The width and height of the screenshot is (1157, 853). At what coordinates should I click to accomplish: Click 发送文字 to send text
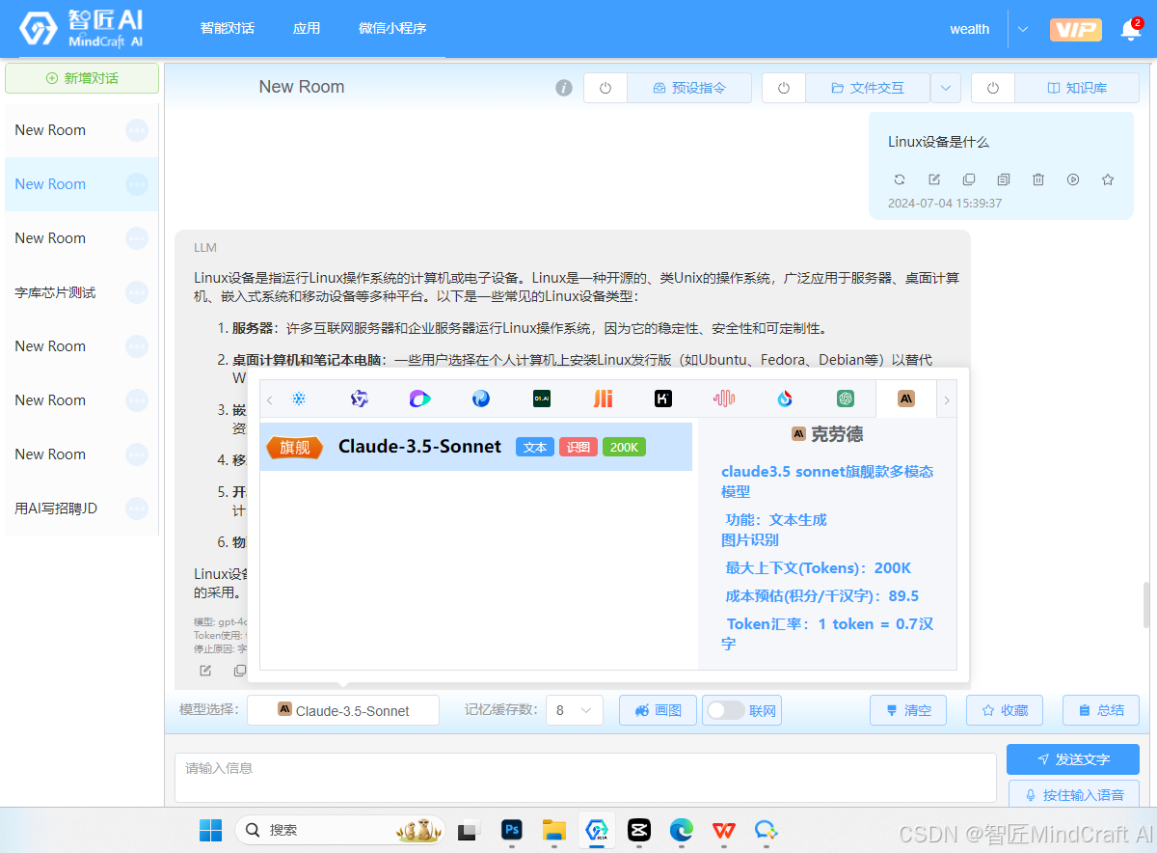tap(1073, 759)
